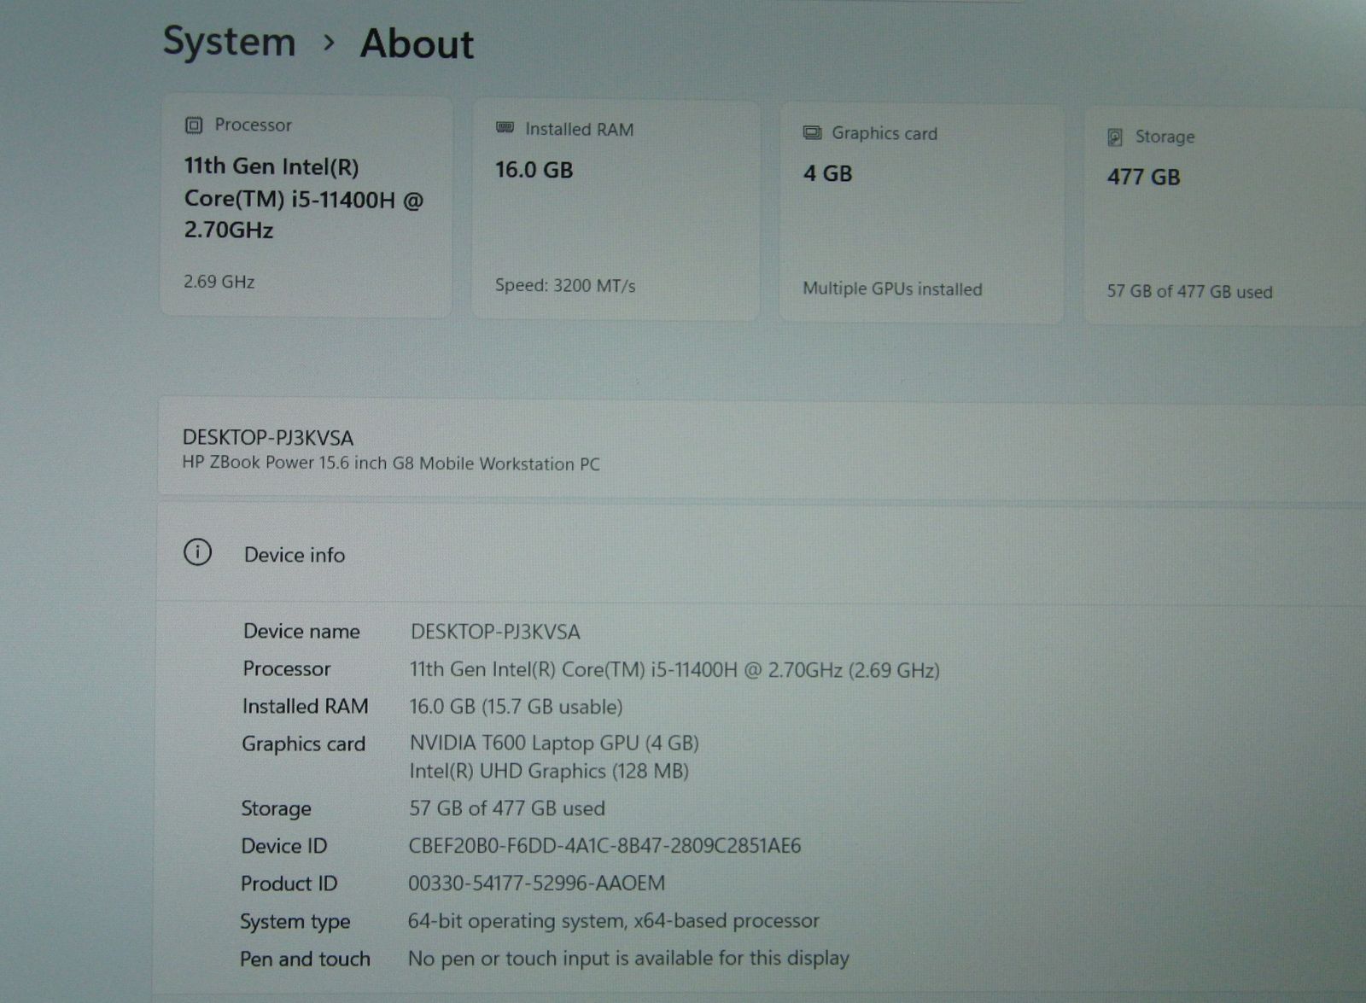
Task: Open the Storage summary card
Action: click(x=1224, y=217)
